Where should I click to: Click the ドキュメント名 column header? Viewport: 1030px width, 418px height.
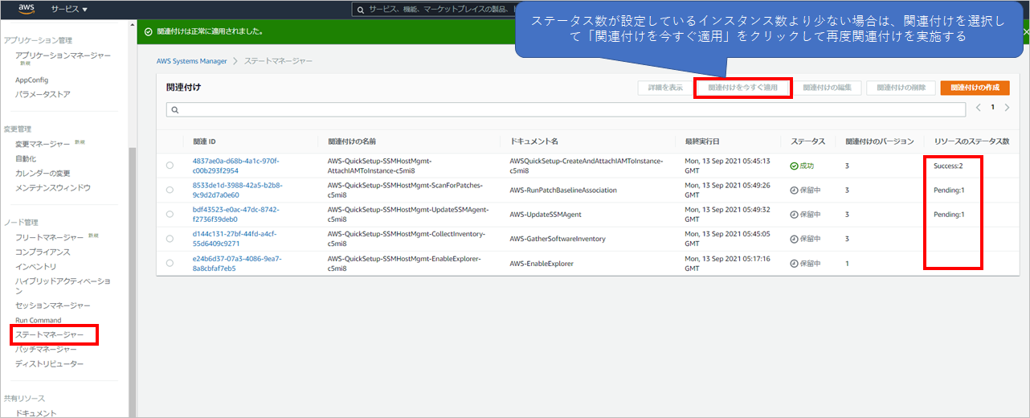[x=533, y=141]
